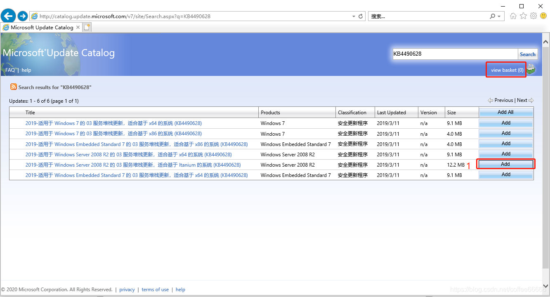
Task: Maximize the browser window
Action: [522, 6]
